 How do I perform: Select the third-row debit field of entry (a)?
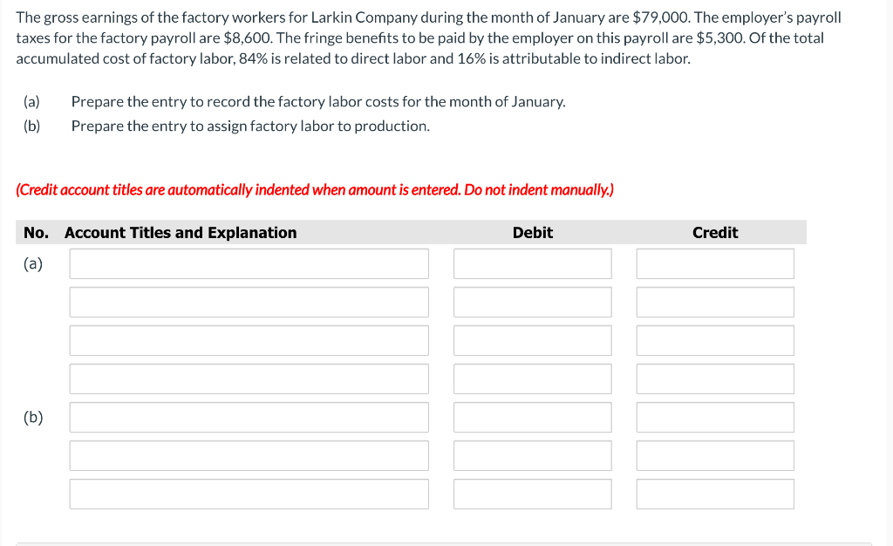tap(533, 340)
